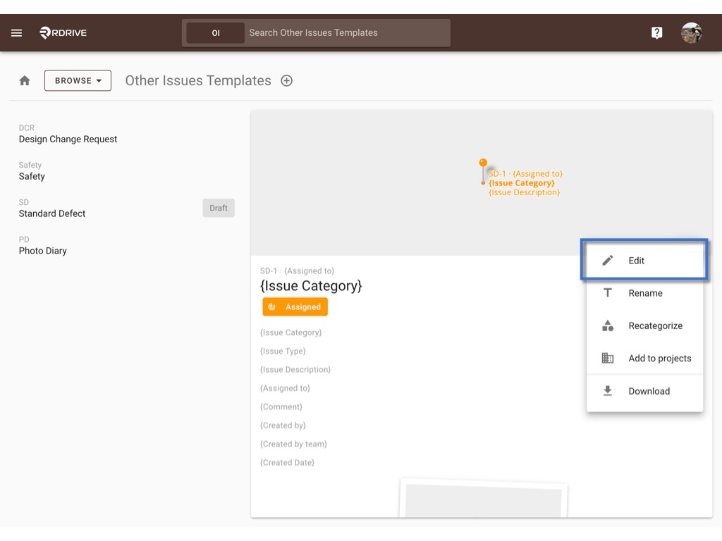The image size is (722, 541).
Task: Open the hamburger navigation menu
Action: click(17, 32)
